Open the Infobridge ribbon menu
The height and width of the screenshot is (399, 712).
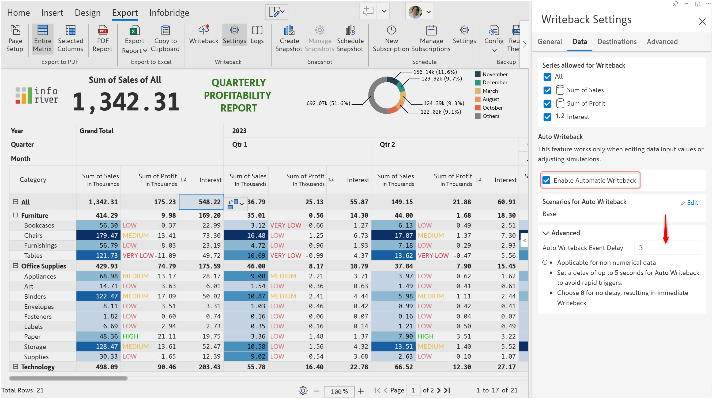click(169, 12)
